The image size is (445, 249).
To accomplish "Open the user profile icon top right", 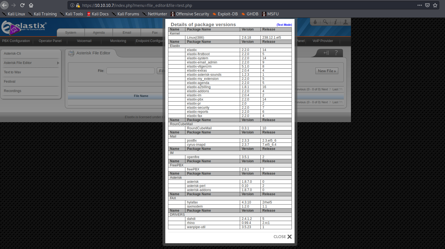I will (346, 22).
